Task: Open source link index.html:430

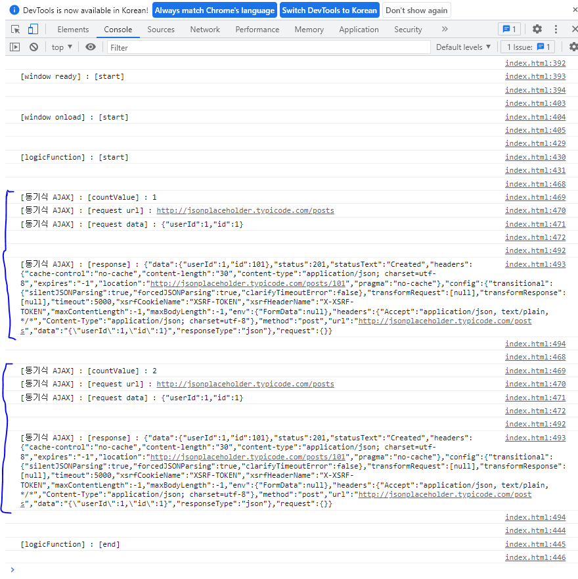Action: 535,157
